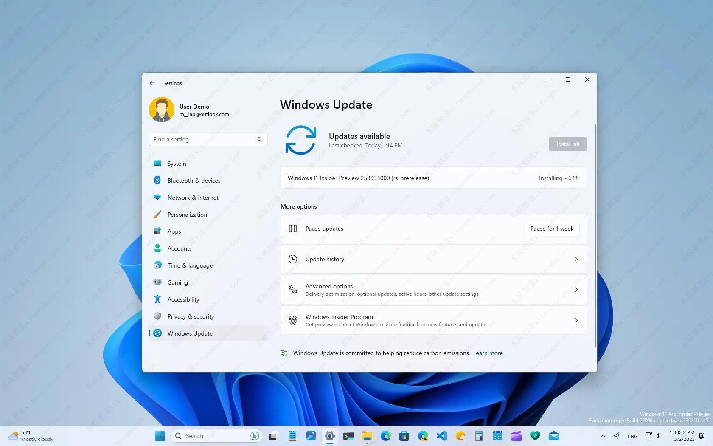Screen dimensions: 713x446
Task: Open Microsoft Edge from the taskbar
Action: tap(385, 436)
